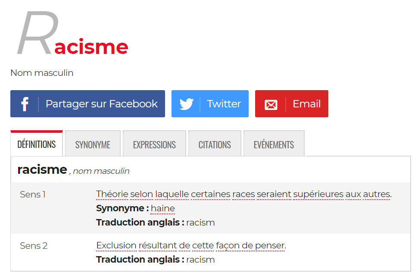The image size is (418, 279).
Task: Select the Expressions tab
Action: (154, 145)
